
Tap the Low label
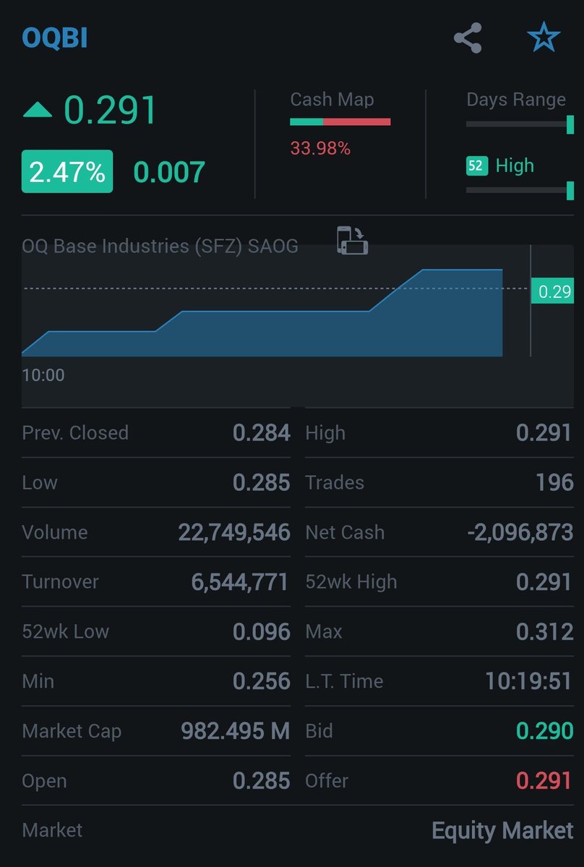pyautogui.click(x=40, y=482)
